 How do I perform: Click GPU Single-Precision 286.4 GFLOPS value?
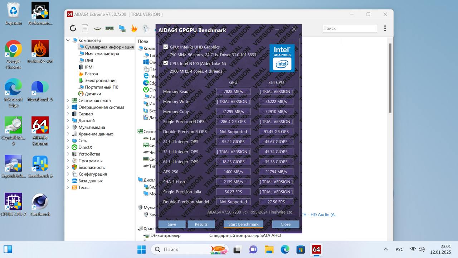(x=233, y=121)
